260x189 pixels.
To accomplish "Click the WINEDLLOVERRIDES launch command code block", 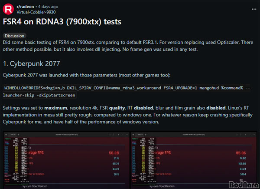I will coord(127,91).
